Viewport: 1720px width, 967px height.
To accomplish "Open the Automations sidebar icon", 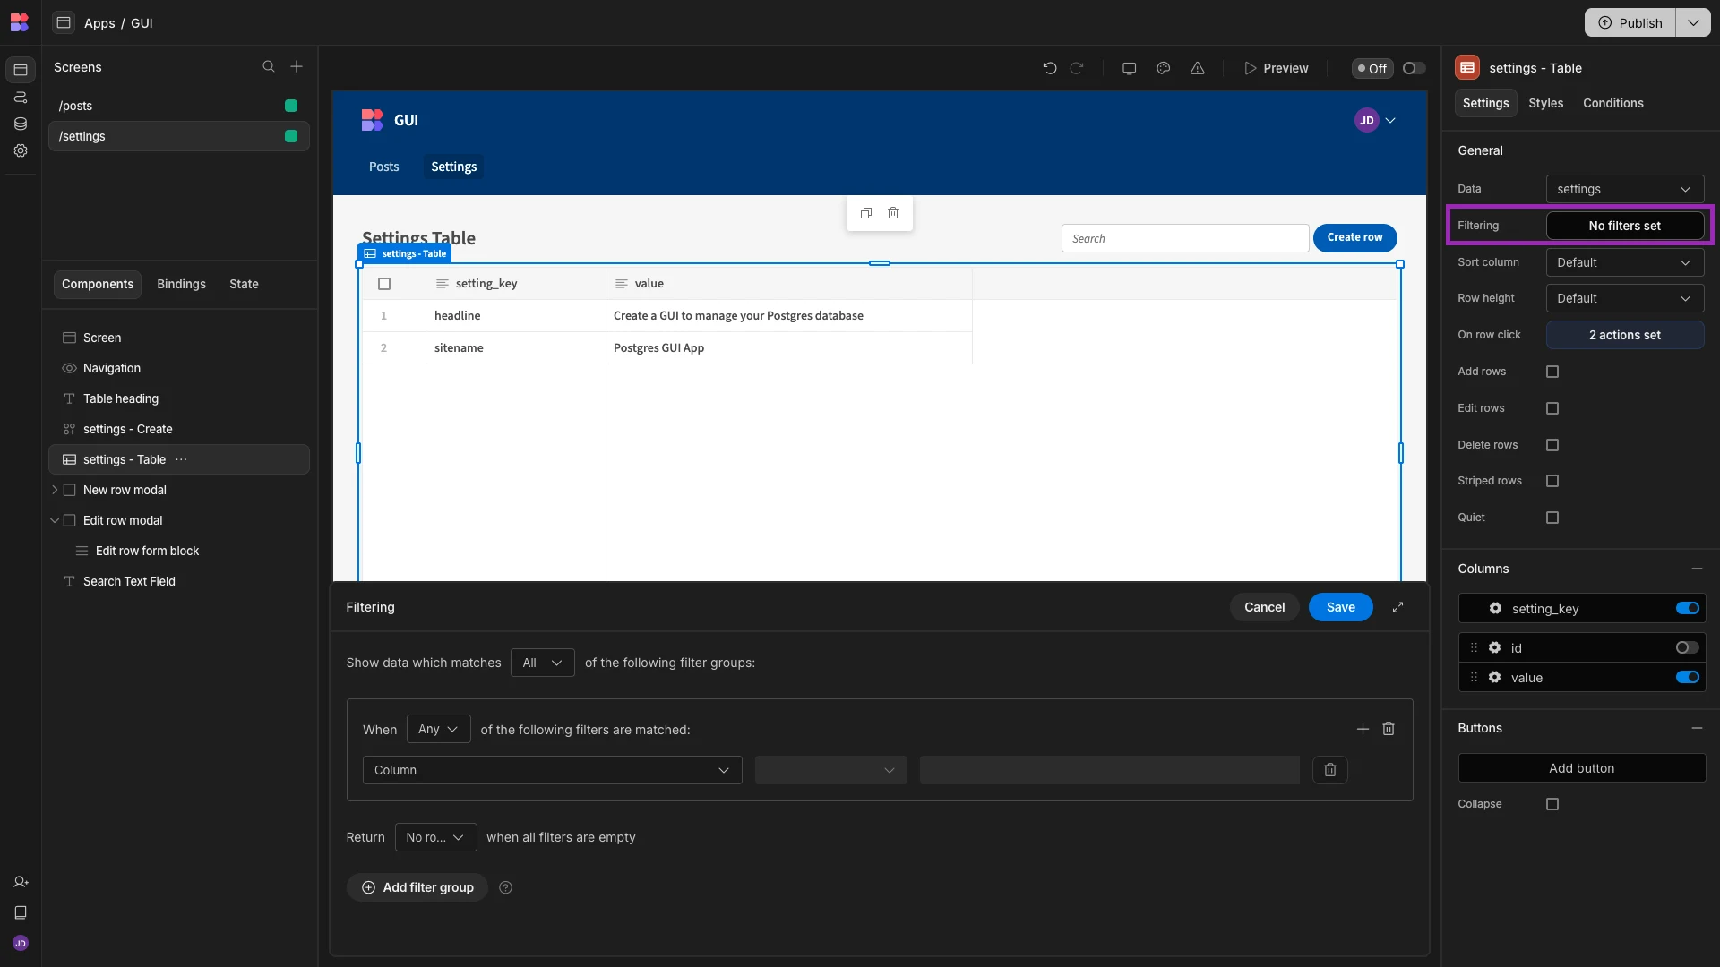I will (x=21, y=97).
